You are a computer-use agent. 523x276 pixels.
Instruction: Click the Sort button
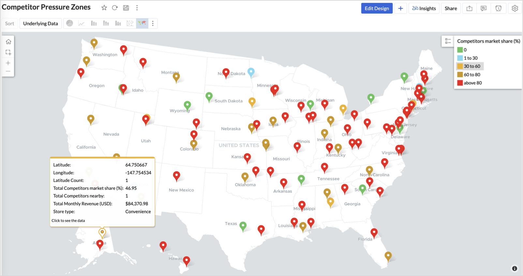coord(9,23)
